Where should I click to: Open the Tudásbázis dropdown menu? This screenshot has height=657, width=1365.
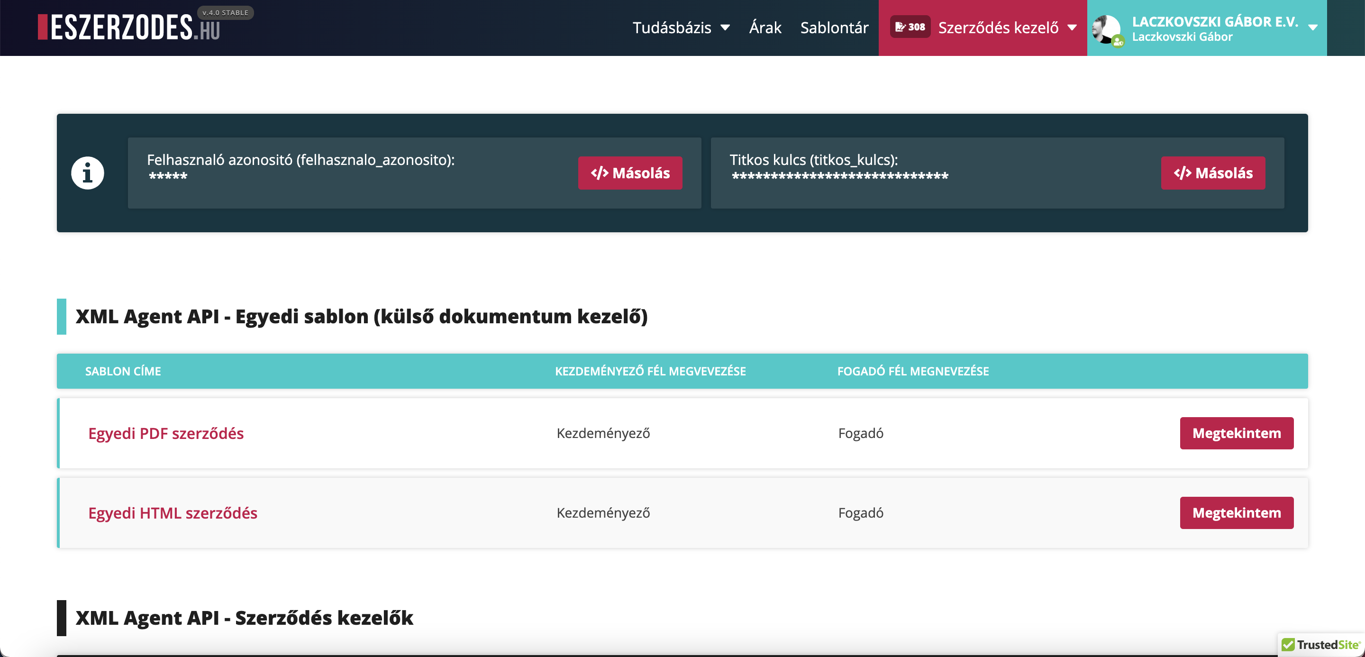click(x=682, y=27)
